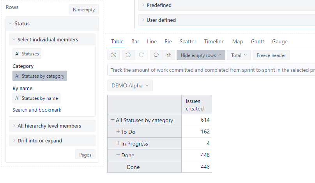Click the redo arrow icon

[142, 55]
